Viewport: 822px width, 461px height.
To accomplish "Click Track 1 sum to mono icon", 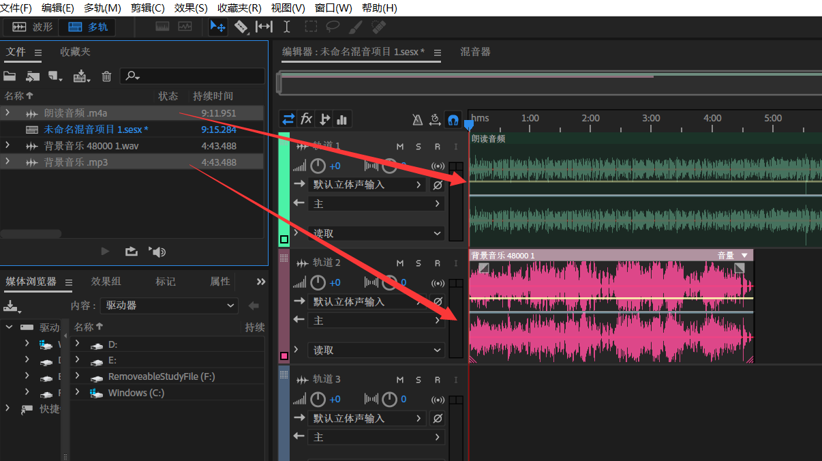I will pos(438,166).
